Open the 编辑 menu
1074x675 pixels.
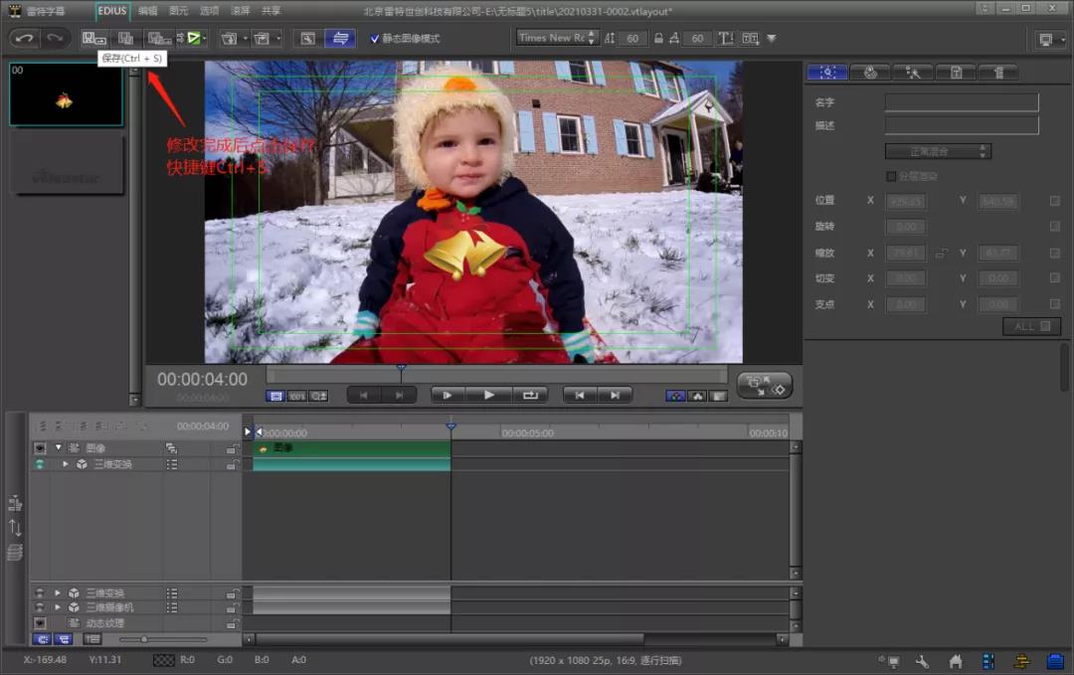[148, 11]
